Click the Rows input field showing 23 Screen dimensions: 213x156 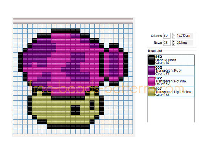[167, 43]
